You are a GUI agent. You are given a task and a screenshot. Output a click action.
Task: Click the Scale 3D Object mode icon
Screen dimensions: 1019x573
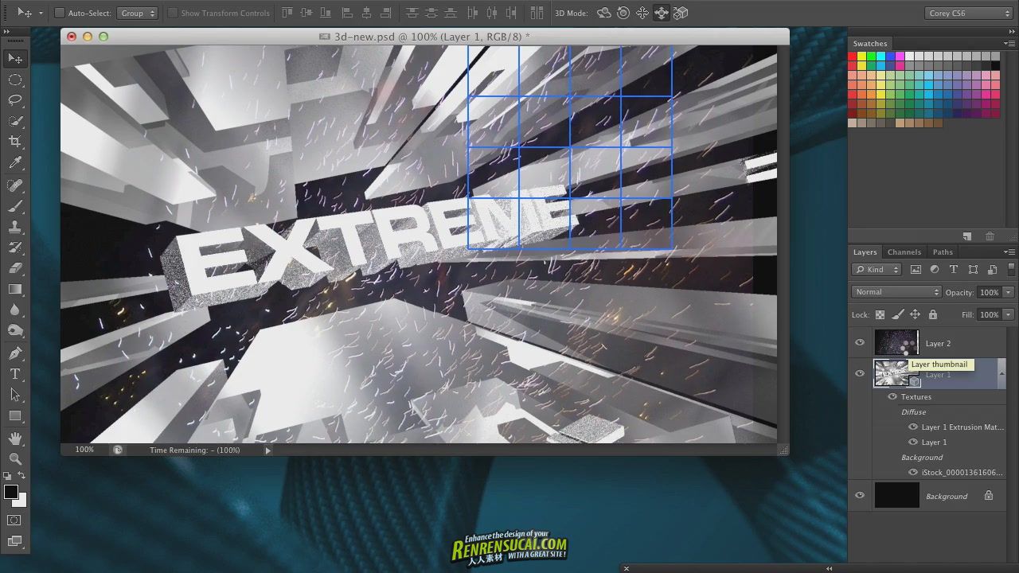pos(681,13)
